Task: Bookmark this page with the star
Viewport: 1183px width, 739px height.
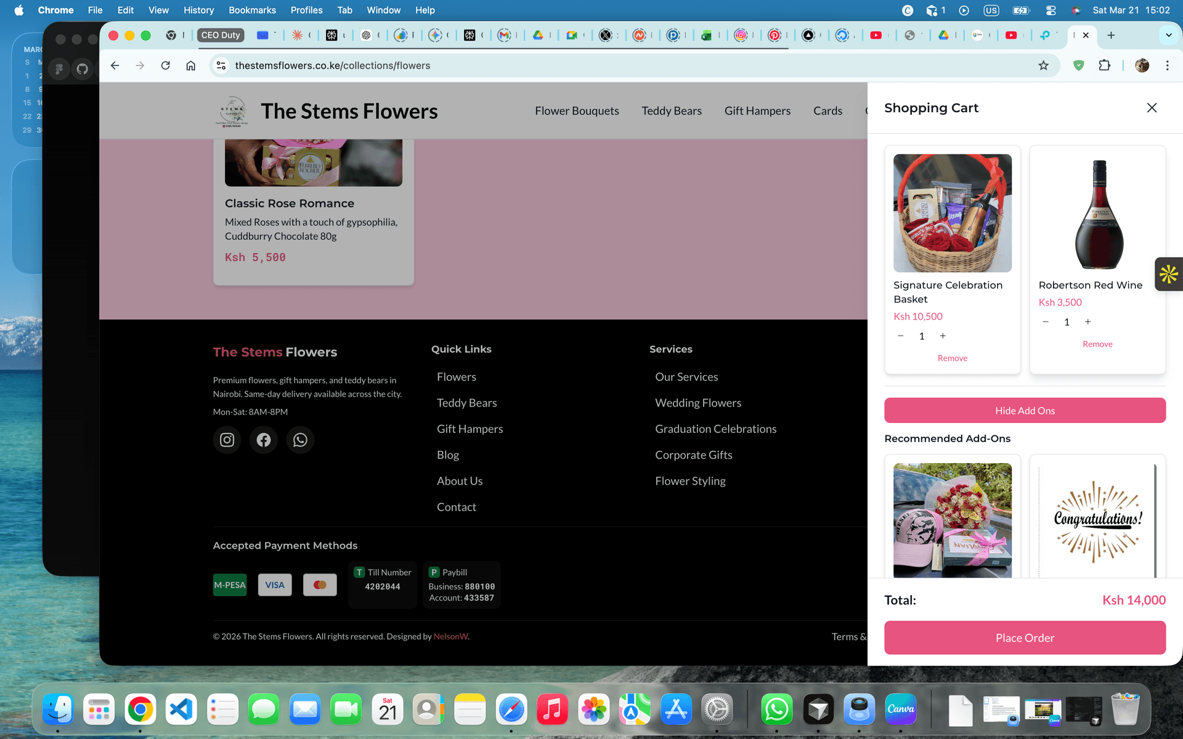Action: point(1043,65)
